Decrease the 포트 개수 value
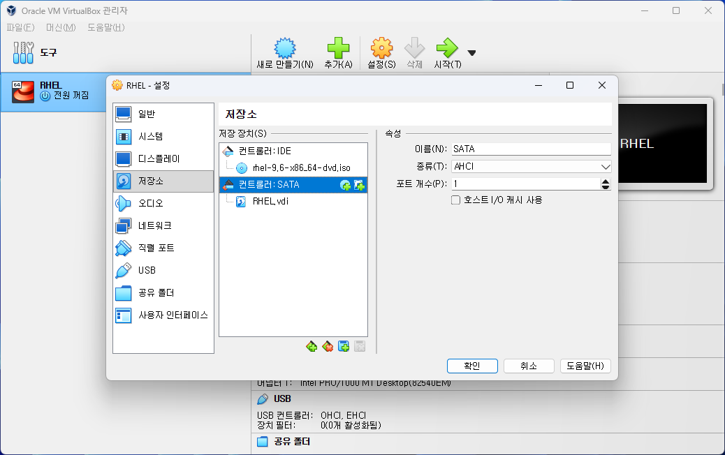The width and height of the screenshot is (725, 455). coord(606,186)
